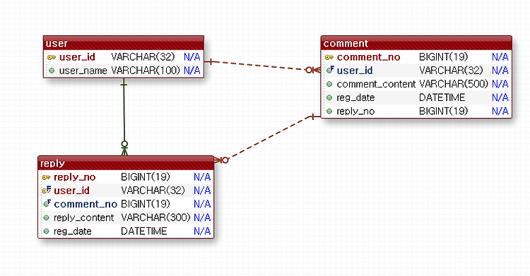This screenshot has width=530, height=276.
Task: Click the green icon beside reply_no in comment table
Action: click(x=329, y=111)
